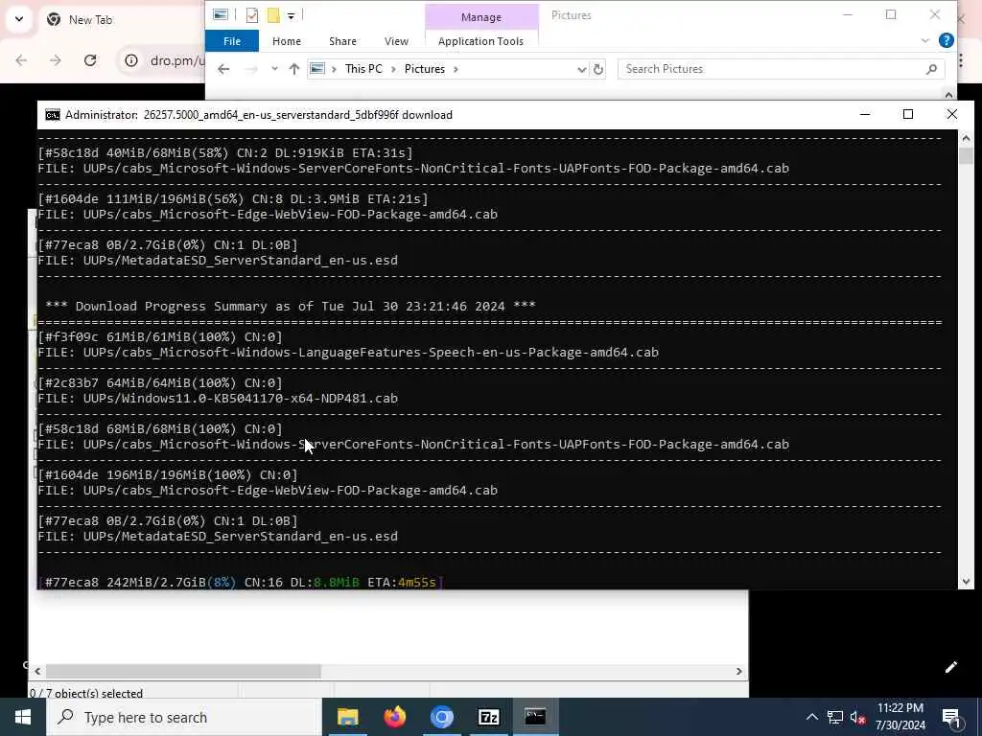Go back in Chrome browser
Viewport: 982px width, 736px height.
[x=21, y=60]
